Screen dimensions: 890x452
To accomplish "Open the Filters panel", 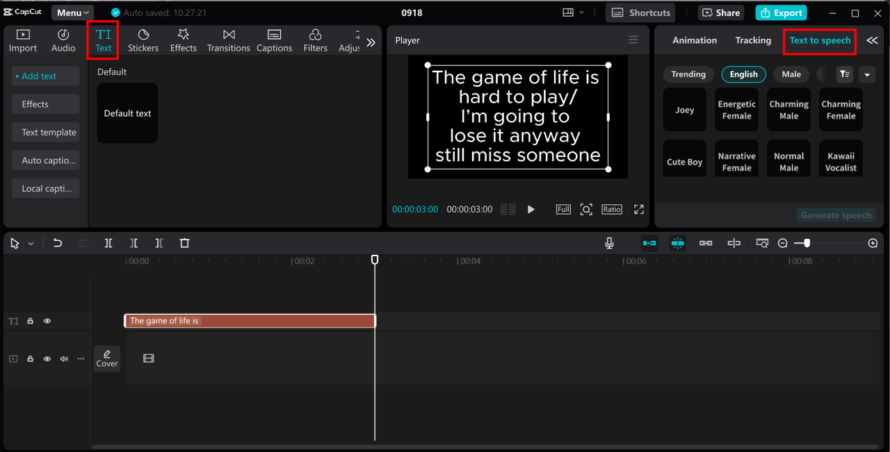I will pyautogui.click(x=315, y=41).
